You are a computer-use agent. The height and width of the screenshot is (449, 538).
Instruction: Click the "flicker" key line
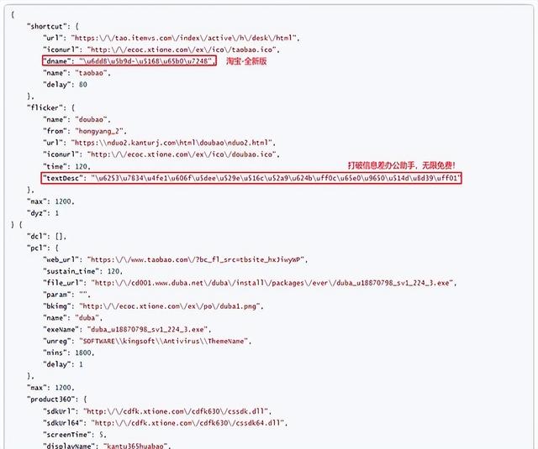pos(51,107)
